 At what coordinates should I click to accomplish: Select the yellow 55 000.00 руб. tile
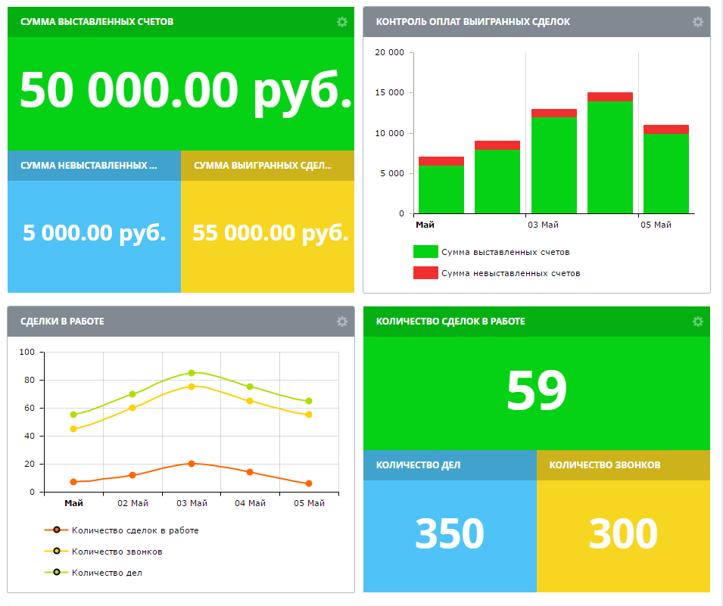(270, 233)
